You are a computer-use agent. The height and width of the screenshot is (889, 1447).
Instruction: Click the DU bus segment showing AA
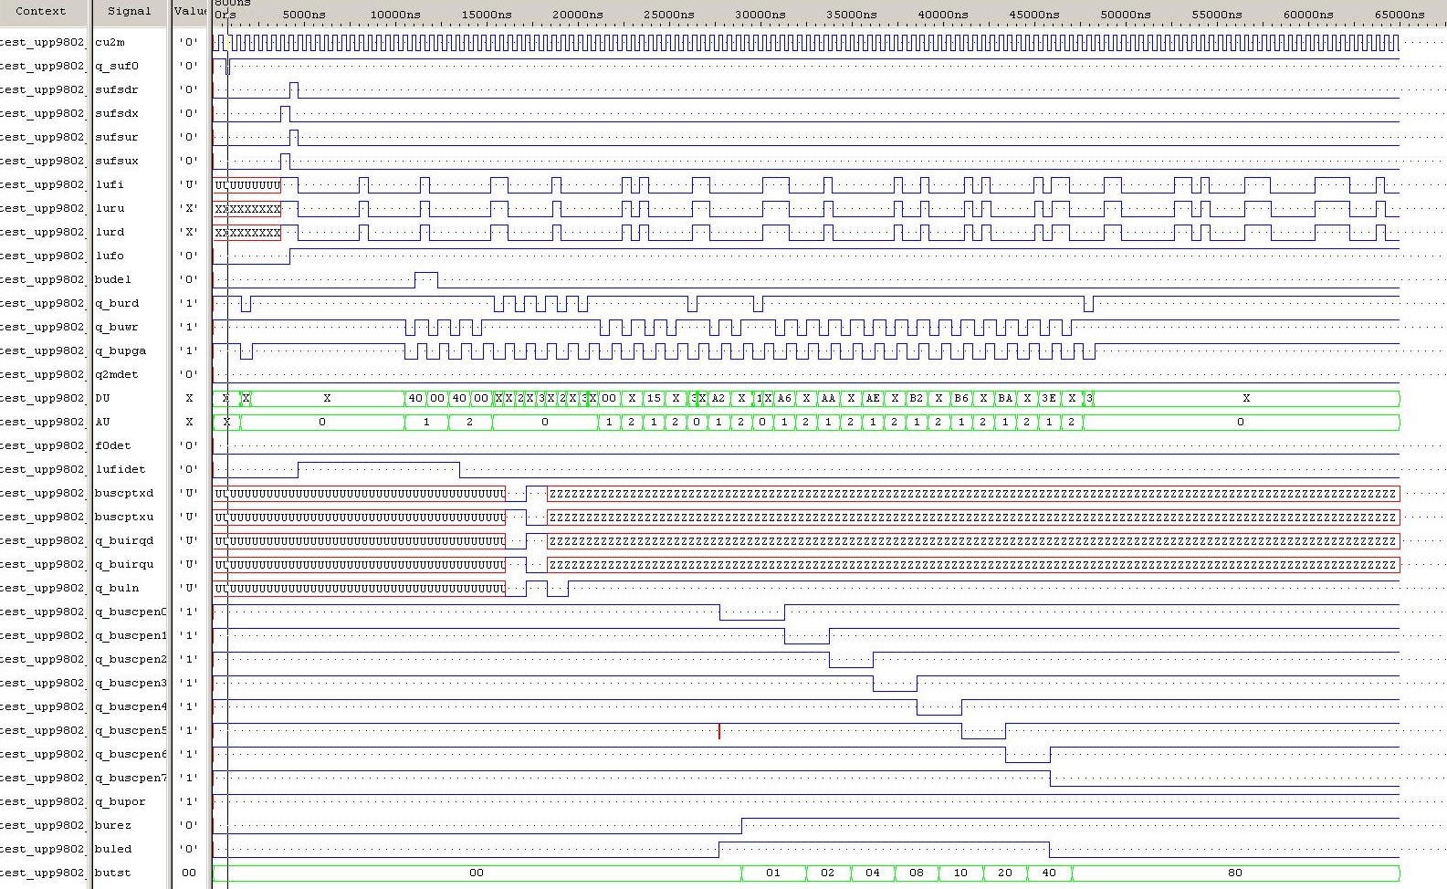(x=828, y=398)
